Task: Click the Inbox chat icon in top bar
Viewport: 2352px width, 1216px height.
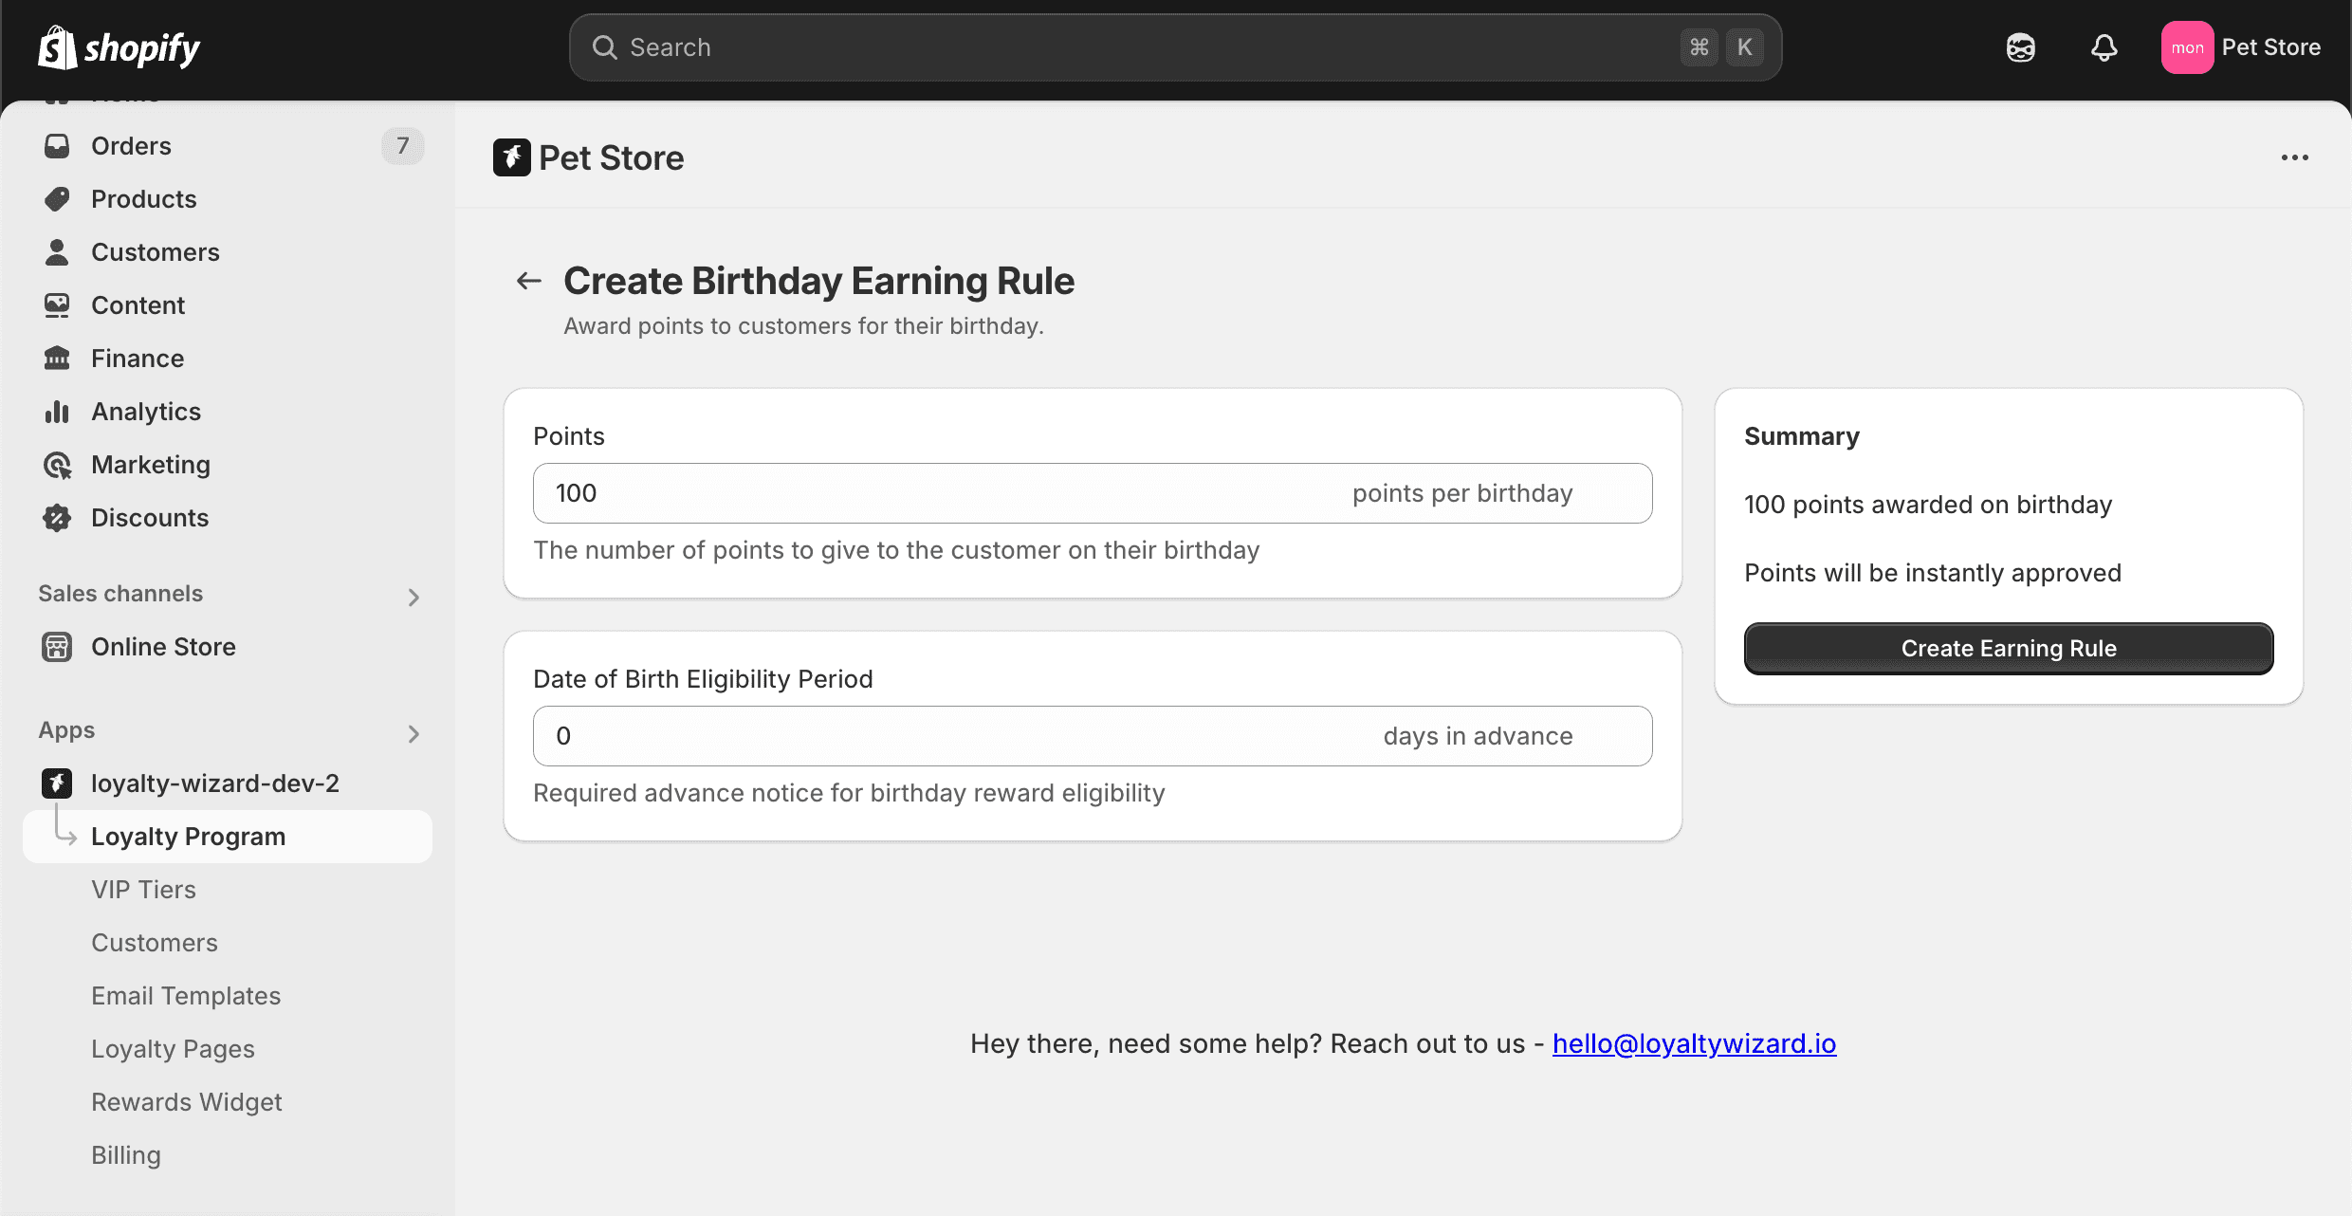Action: click(2021, 46)
